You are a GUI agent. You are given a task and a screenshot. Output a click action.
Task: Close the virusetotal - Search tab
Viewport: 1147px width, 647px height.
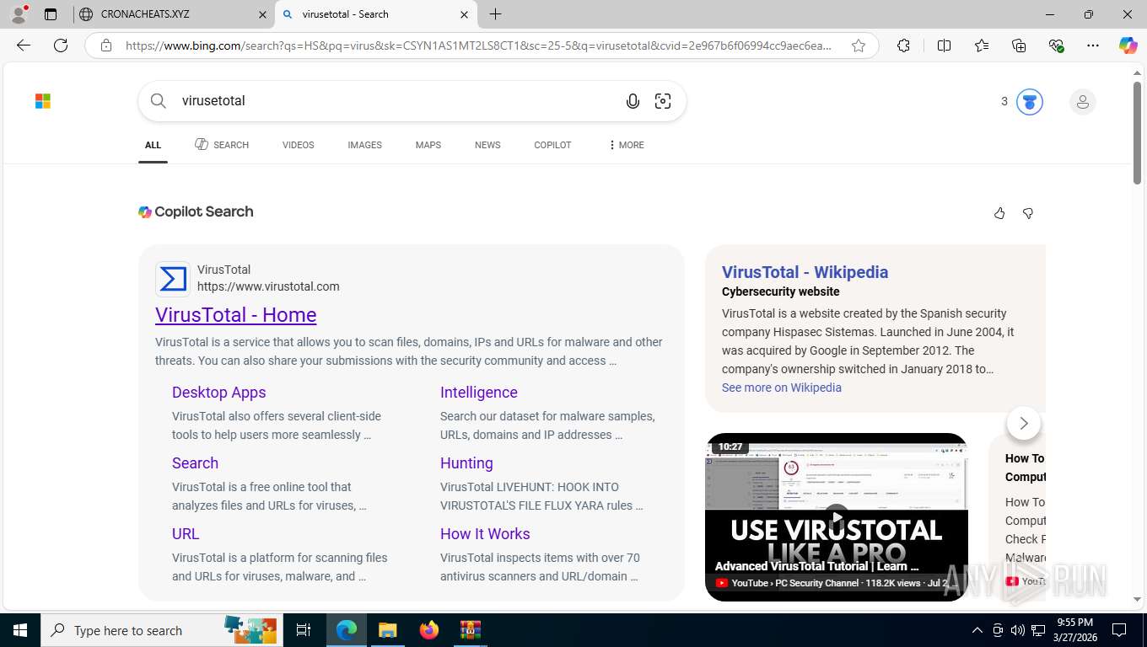(x=464, y=14)
